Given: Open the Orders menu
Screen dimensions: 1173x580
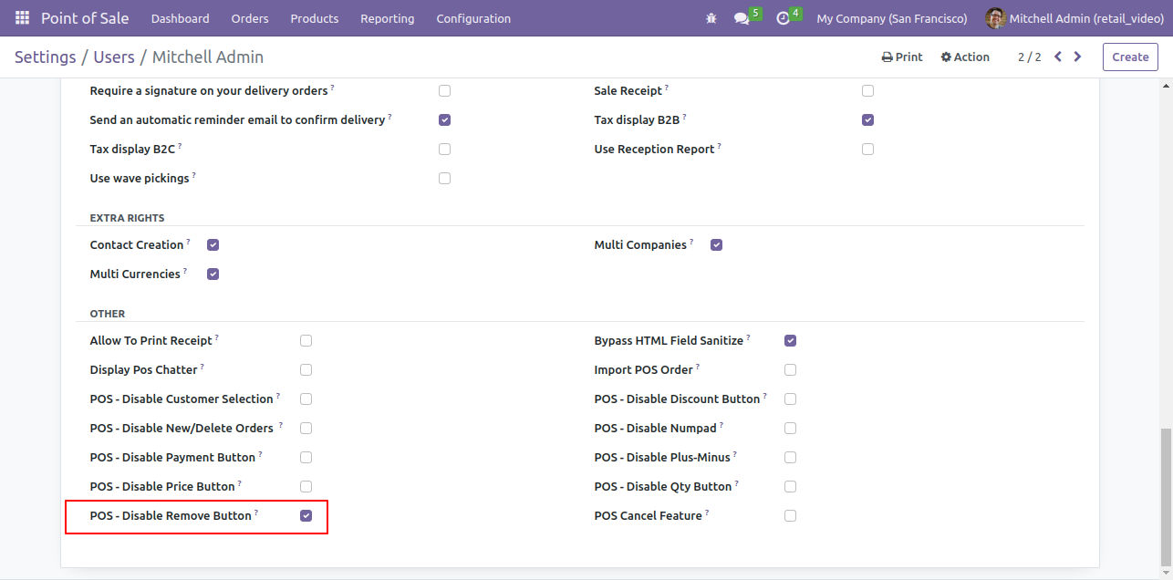Looking at the screenshot, I should pyautogui.click(x=250, y=18).
